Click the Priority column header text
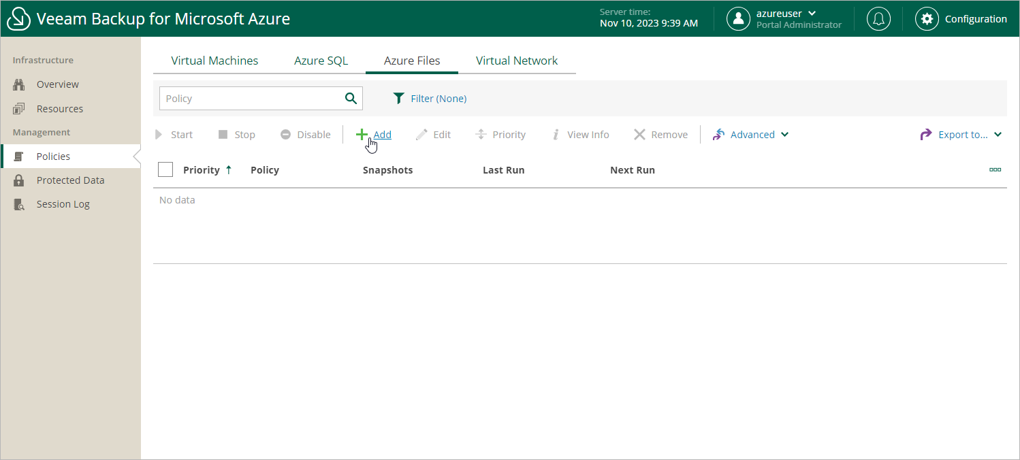 pyautogui.click(x=202, y=170)
